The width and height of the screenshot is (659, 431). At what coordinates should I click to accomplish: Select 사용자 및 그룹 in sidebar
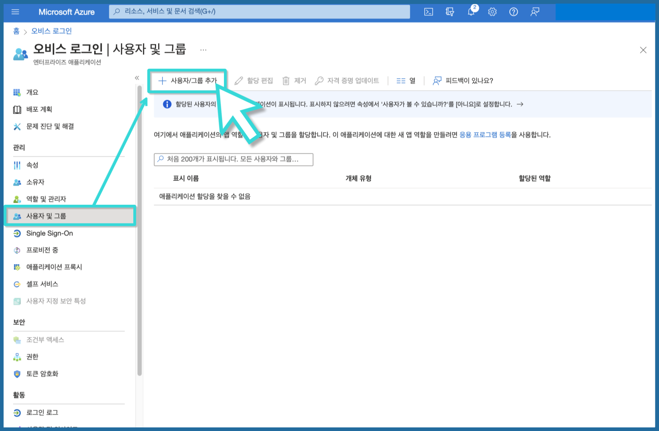click(70, 216)
